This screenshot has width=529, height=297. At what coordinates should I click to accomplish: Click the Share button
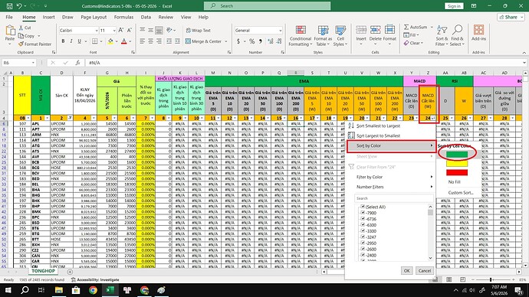[511, 17]
